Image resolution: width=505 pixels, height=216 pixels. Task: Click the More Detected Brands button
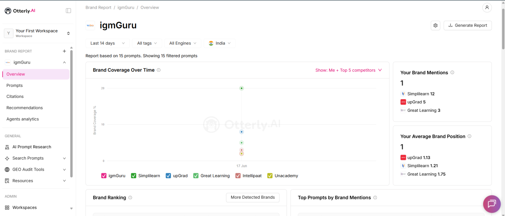tap(253, 198)
